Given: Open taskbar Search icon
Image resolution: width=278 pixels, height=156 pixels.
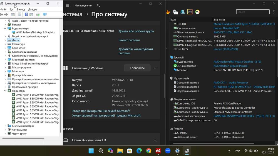Looking at the screenshot, I should [x=101, y=151].
